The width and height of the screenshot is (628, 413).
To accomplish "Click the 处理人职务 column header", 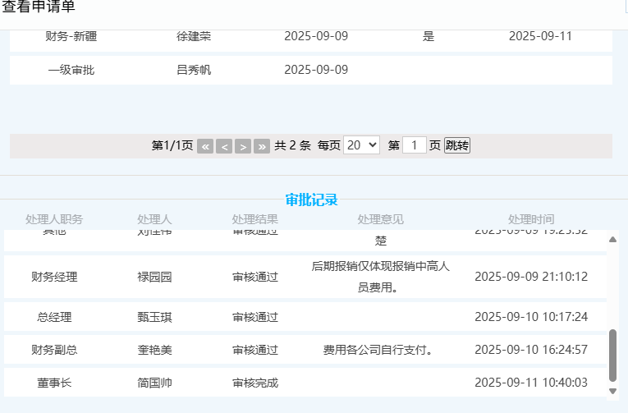I will tap(54, 219).
